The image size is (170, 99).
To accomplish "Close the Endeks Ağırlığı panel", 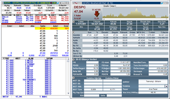I will tap(73, 78).
